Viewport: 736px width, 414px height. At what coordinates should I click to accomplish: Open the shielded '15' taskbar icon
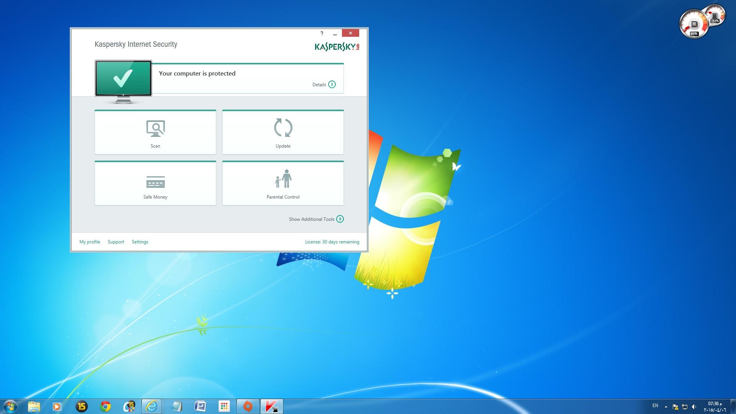tap(129, 406)
